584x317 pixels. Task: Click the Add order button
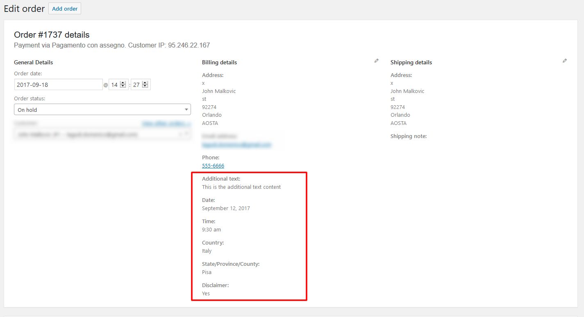pos(65,9)
